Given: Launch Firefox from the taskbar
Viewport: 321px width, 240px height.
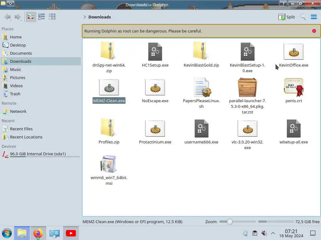Looking at the screenshot, I should (38, 233).
